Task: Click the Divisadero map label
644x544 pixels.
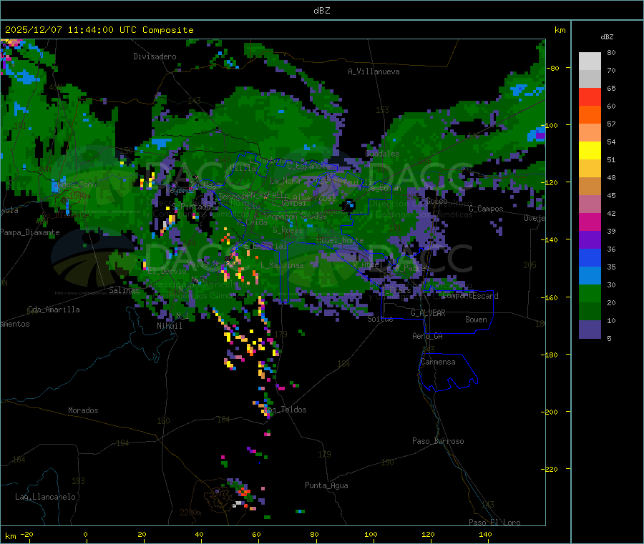Action: (155, 56)
